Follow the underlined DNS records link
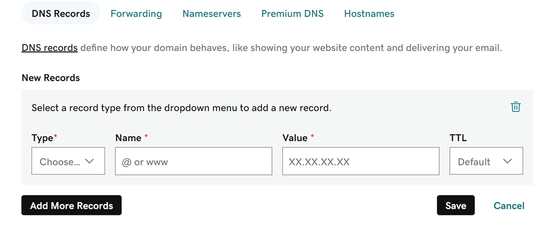 (49, 48)
